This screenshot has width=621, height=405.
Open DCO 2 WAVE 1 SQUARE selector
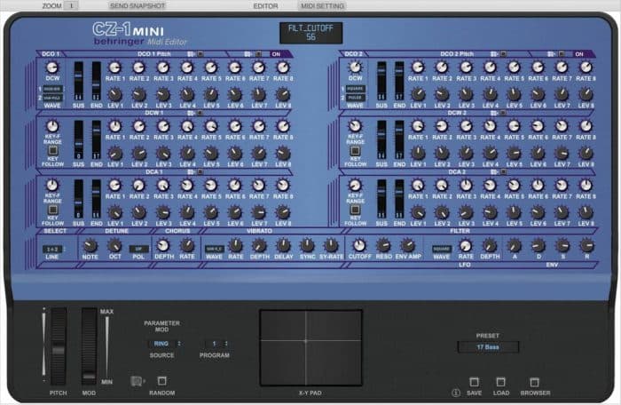tap(356, 89)
